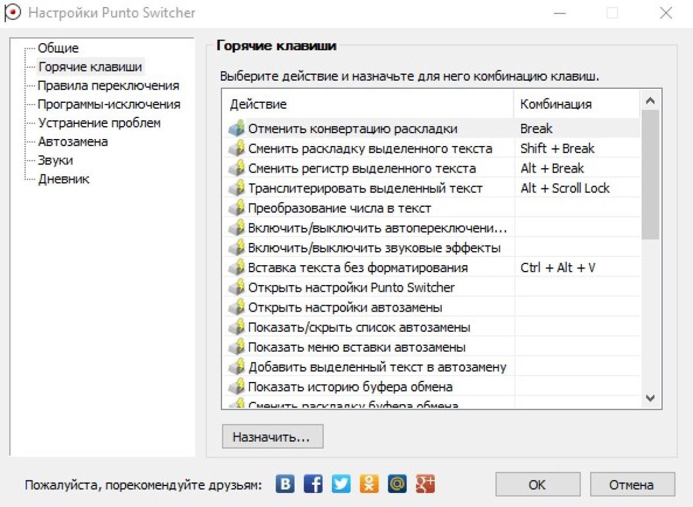Screen dimensions: 693x507
Task: Select row Включить/выключить автопереключени…
Action: [431, 228]
